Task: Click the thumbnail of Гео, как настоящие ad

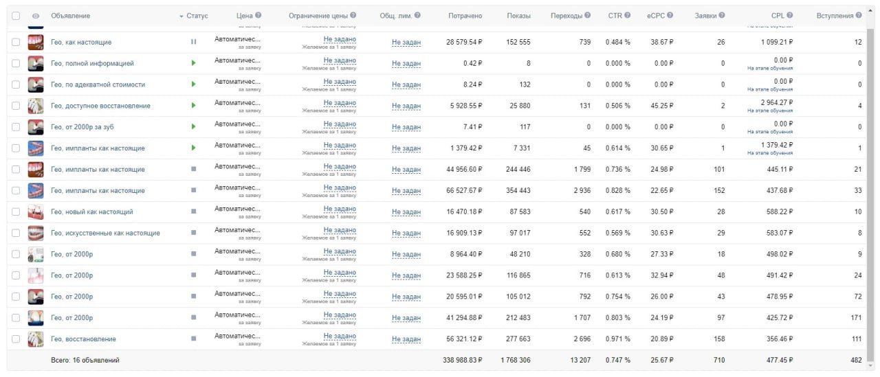Action: click(35, 42)
